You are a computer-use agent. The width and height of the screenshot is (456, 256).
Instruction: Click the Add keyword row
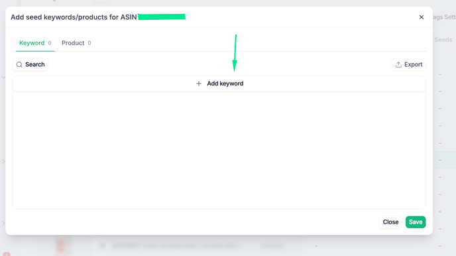click(x=219, y=83)
